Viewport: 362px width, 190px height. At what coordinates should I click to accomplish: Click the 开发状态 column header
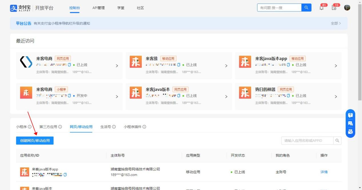click(x=238, y=155)
